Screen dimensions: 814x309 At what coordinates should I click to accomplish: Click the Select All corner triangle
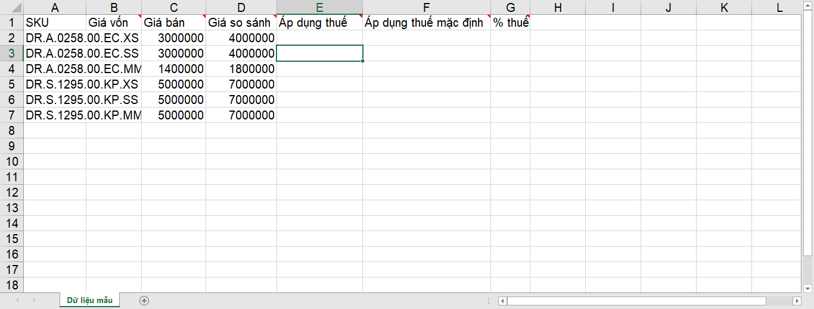pos(12,8)
